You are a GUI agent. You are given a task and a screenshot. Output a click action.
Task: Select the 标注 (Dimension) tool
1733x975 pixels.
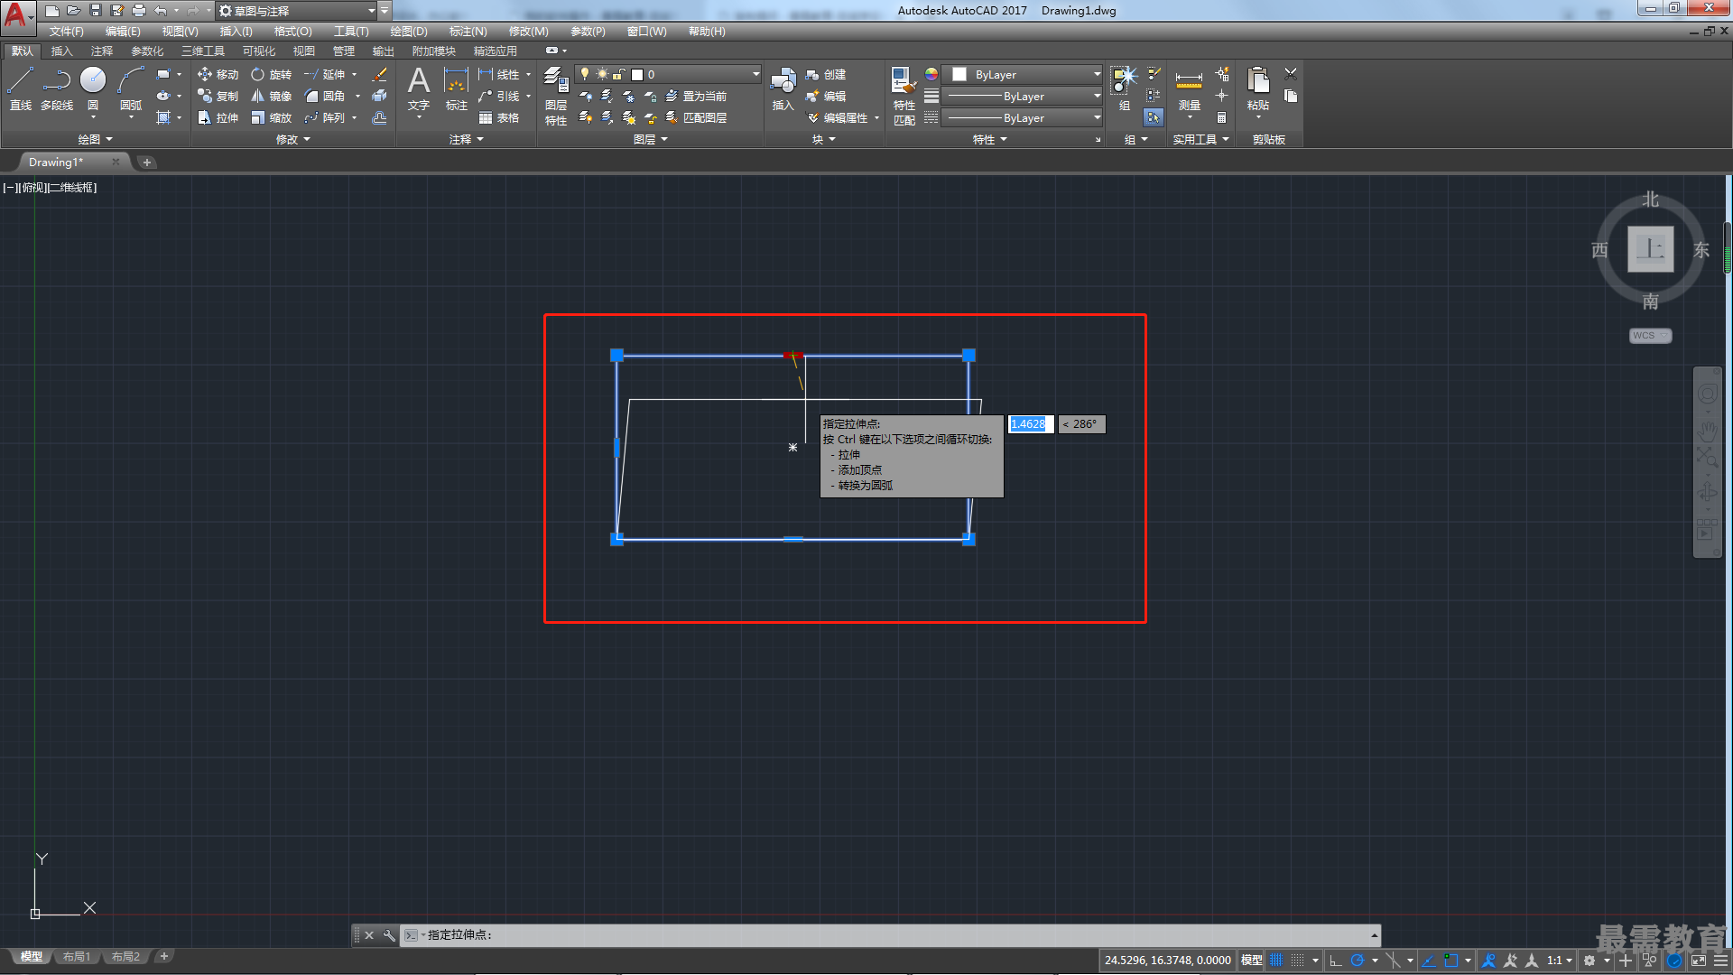pyautogui.click(x=456, y=89)
